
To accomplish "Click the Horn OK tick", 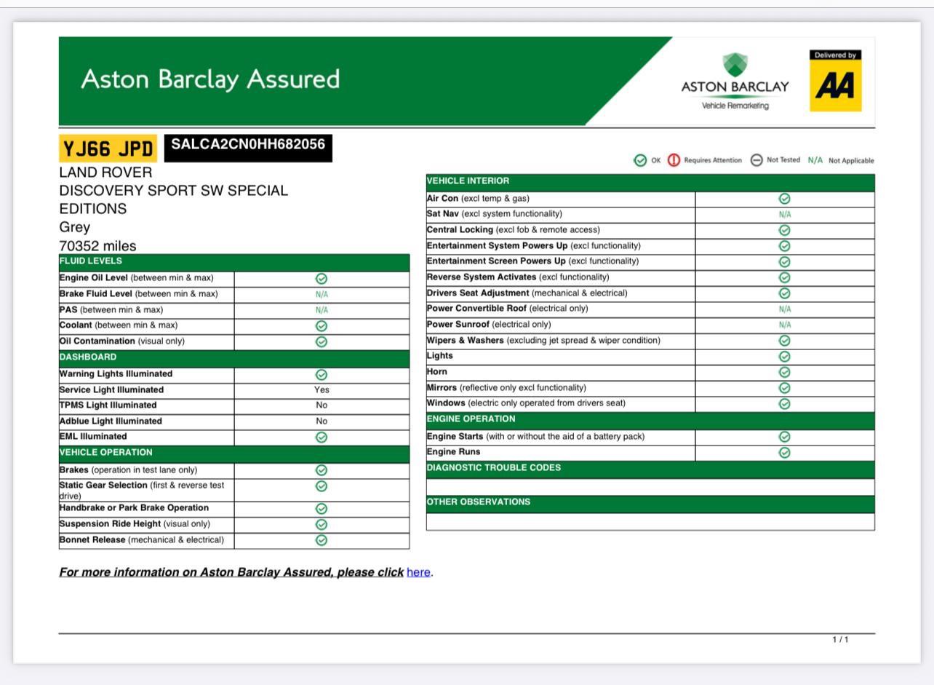I will (x=785, y=372).
